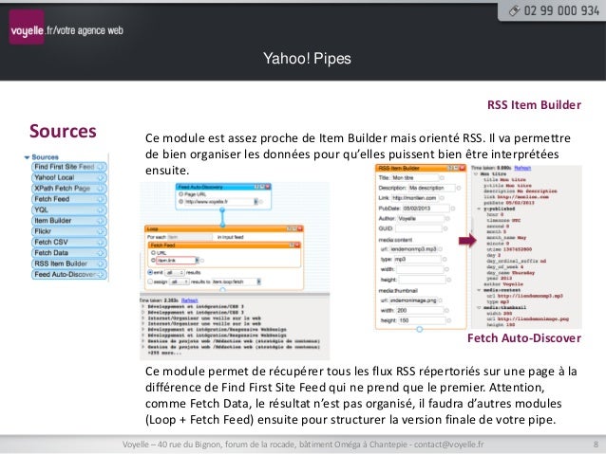Open help for Feed Auto-Discovery module

pyautogui.click(x=256, y=187)
